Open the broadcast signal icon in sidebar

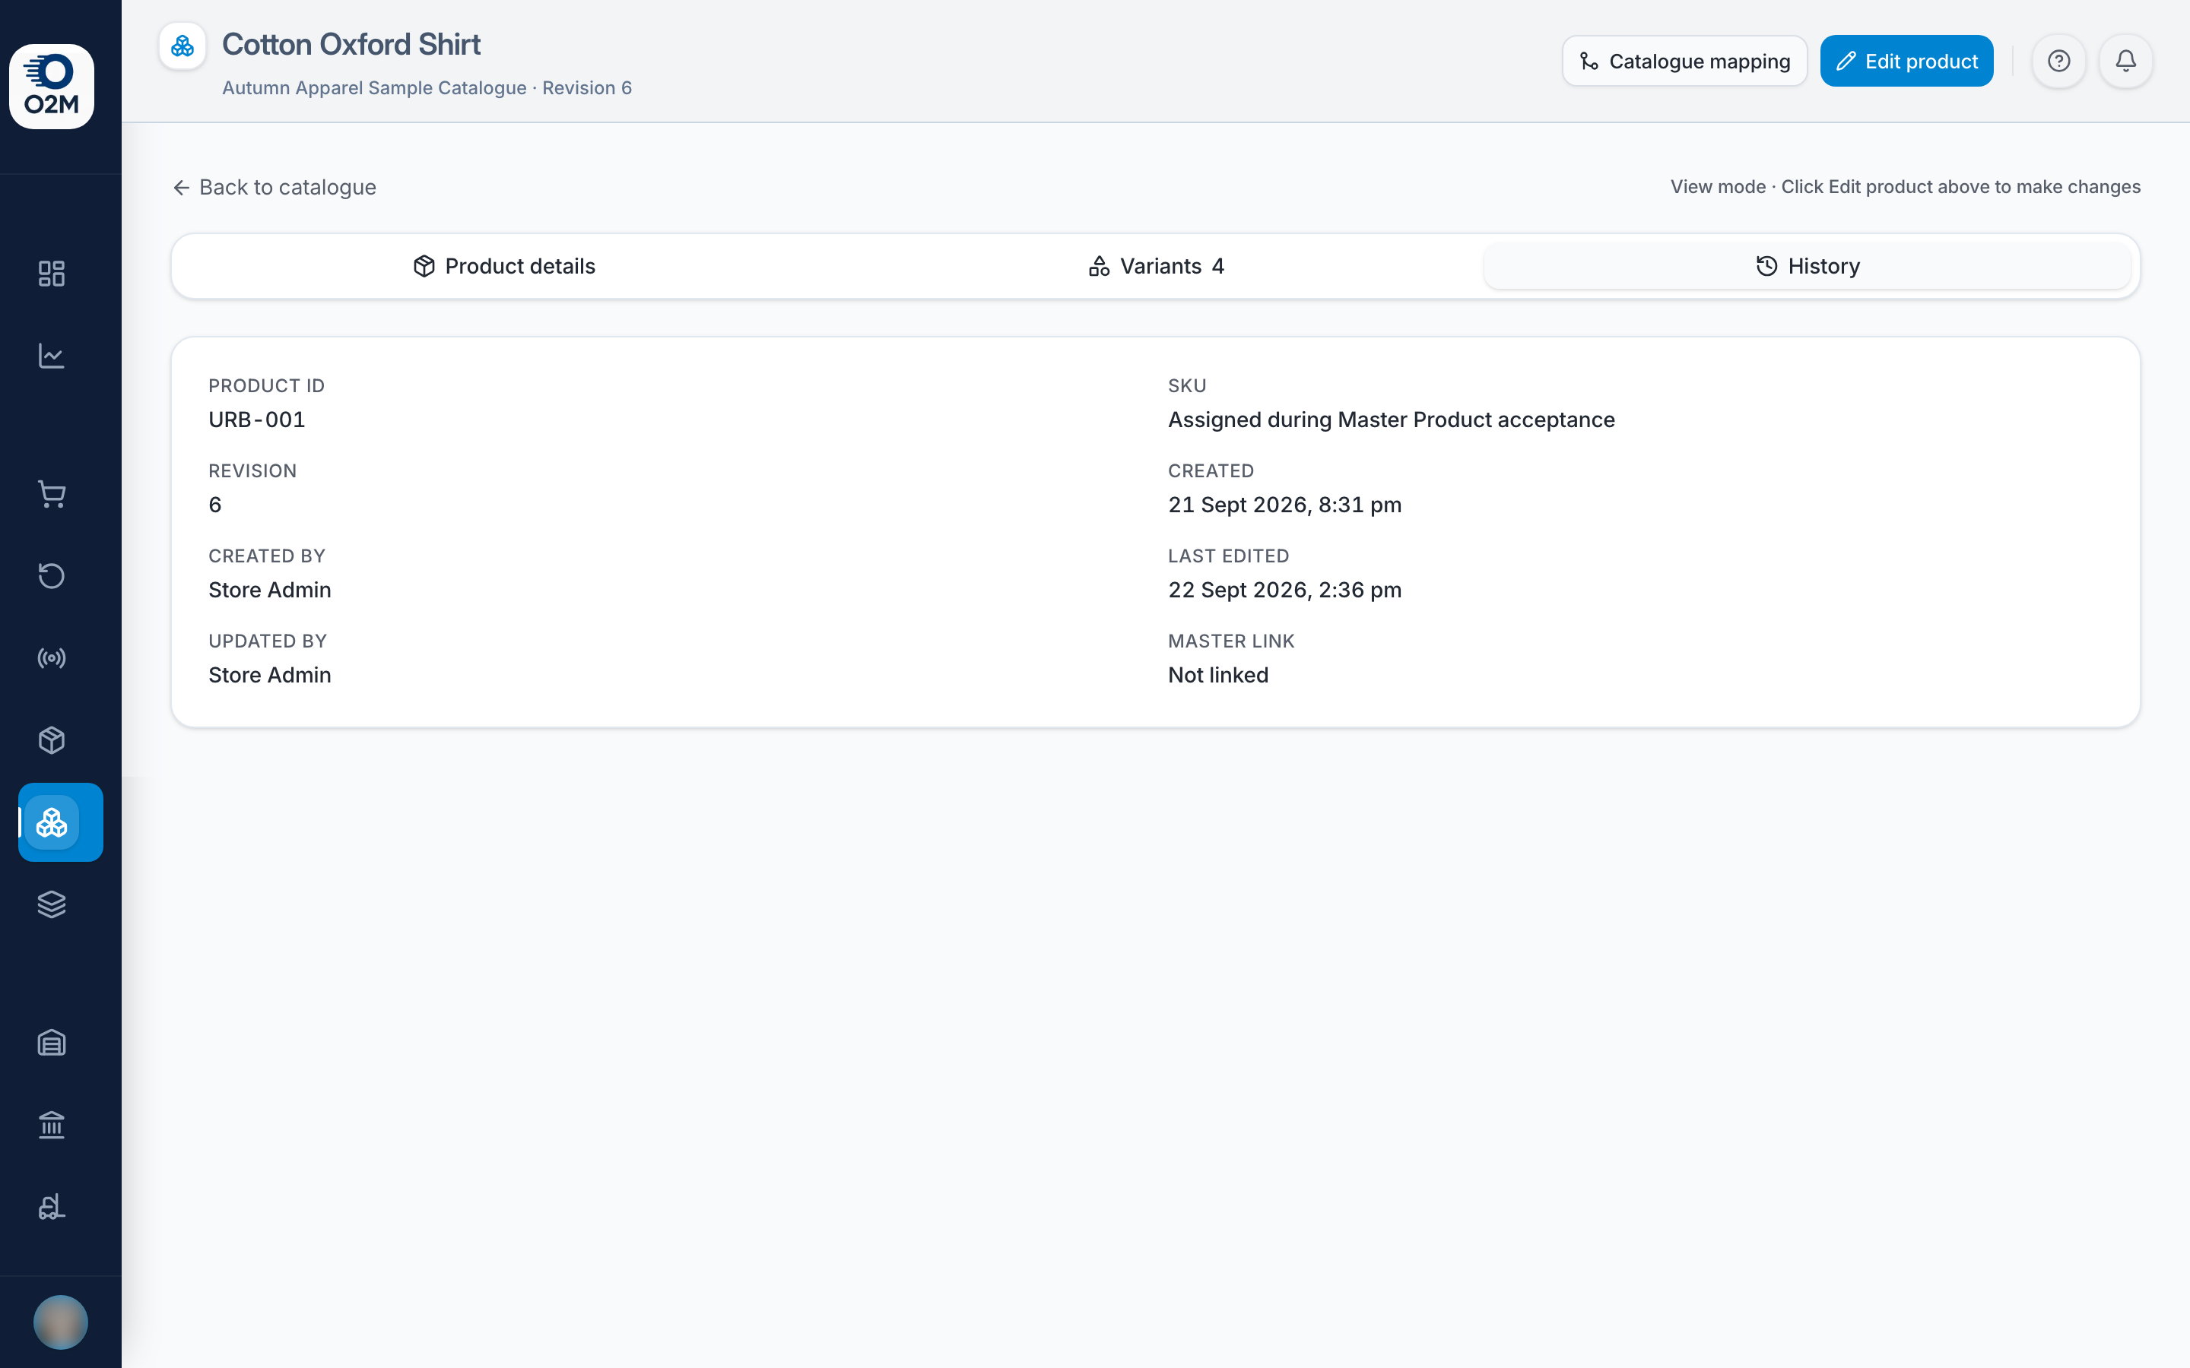pyautogui.click(x=52, y=657)
